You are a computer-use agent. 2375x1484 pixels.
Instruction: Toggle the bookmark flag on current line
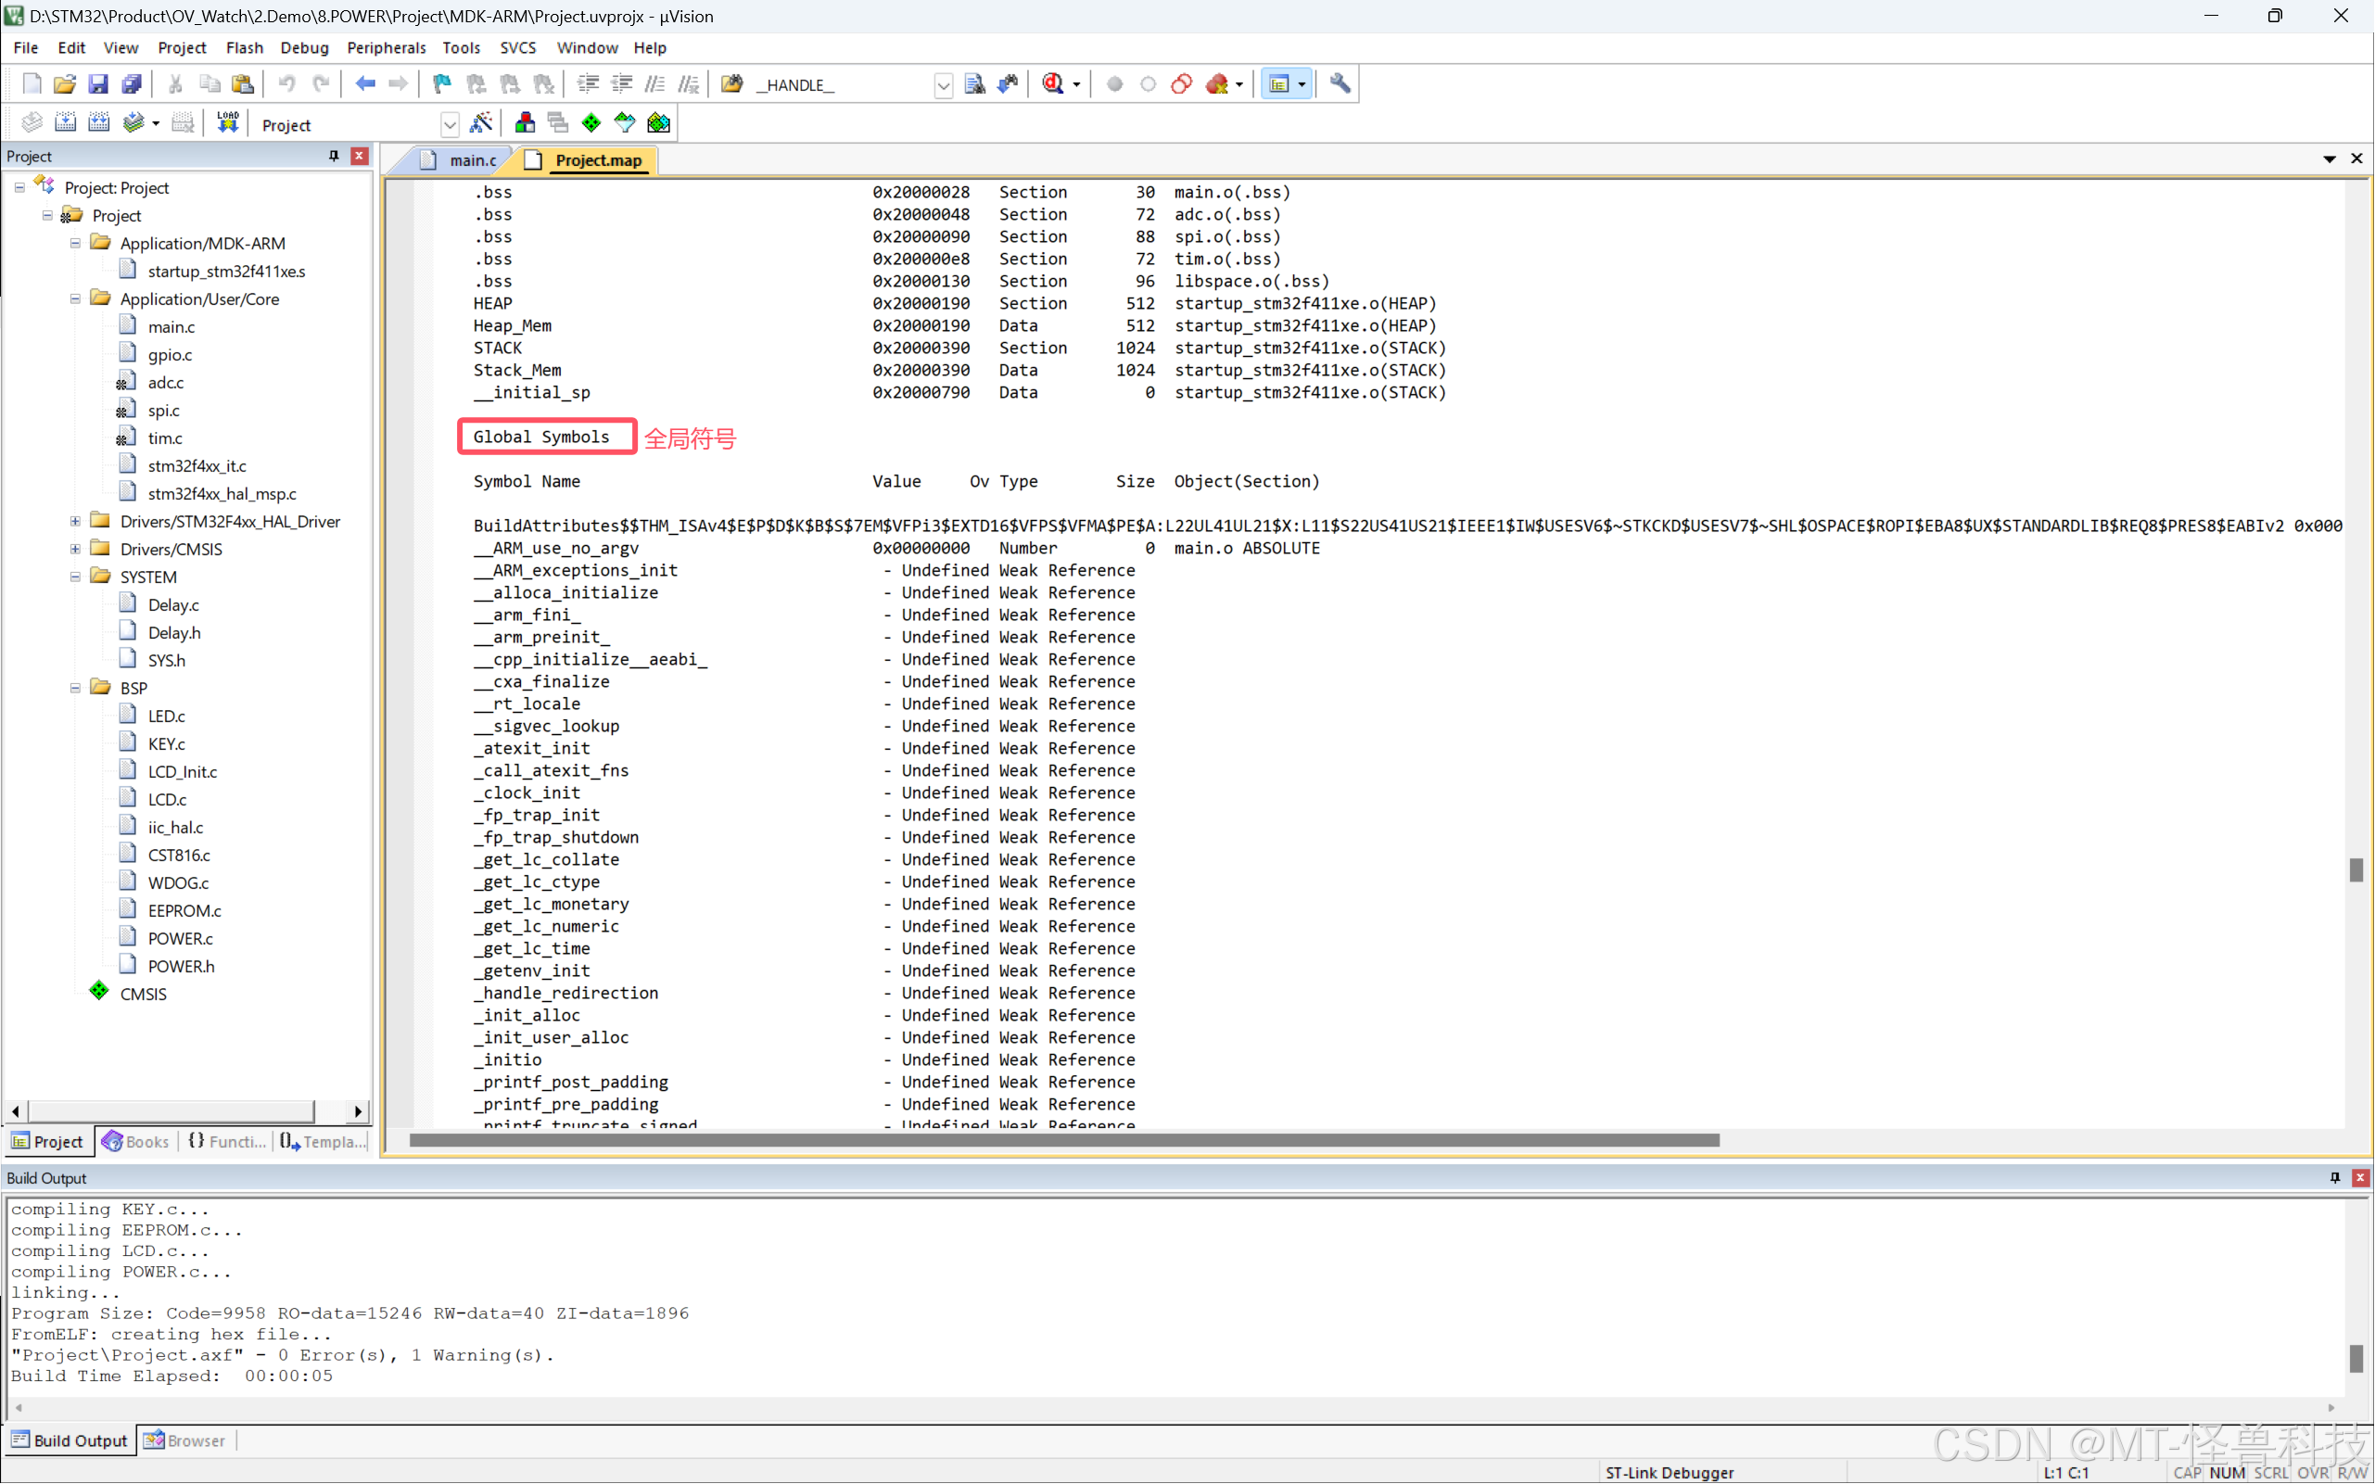(x=442, y=84)
